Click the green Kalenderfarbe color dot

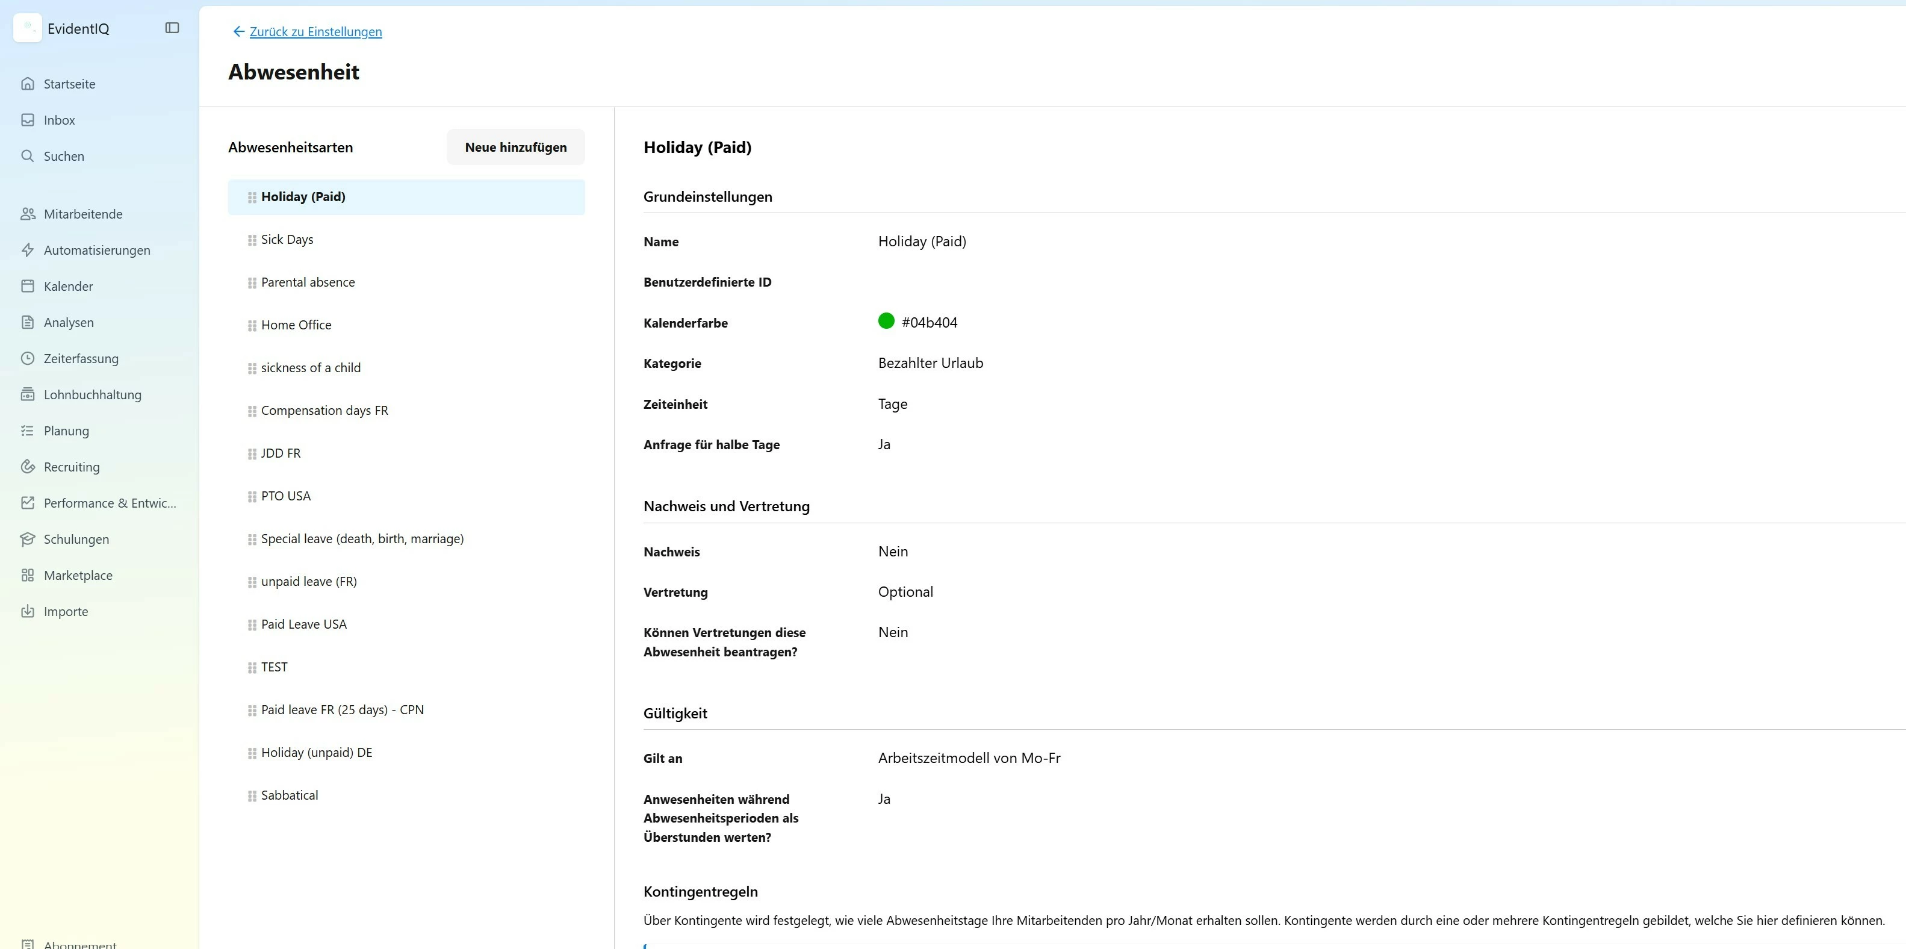[886, 320]
